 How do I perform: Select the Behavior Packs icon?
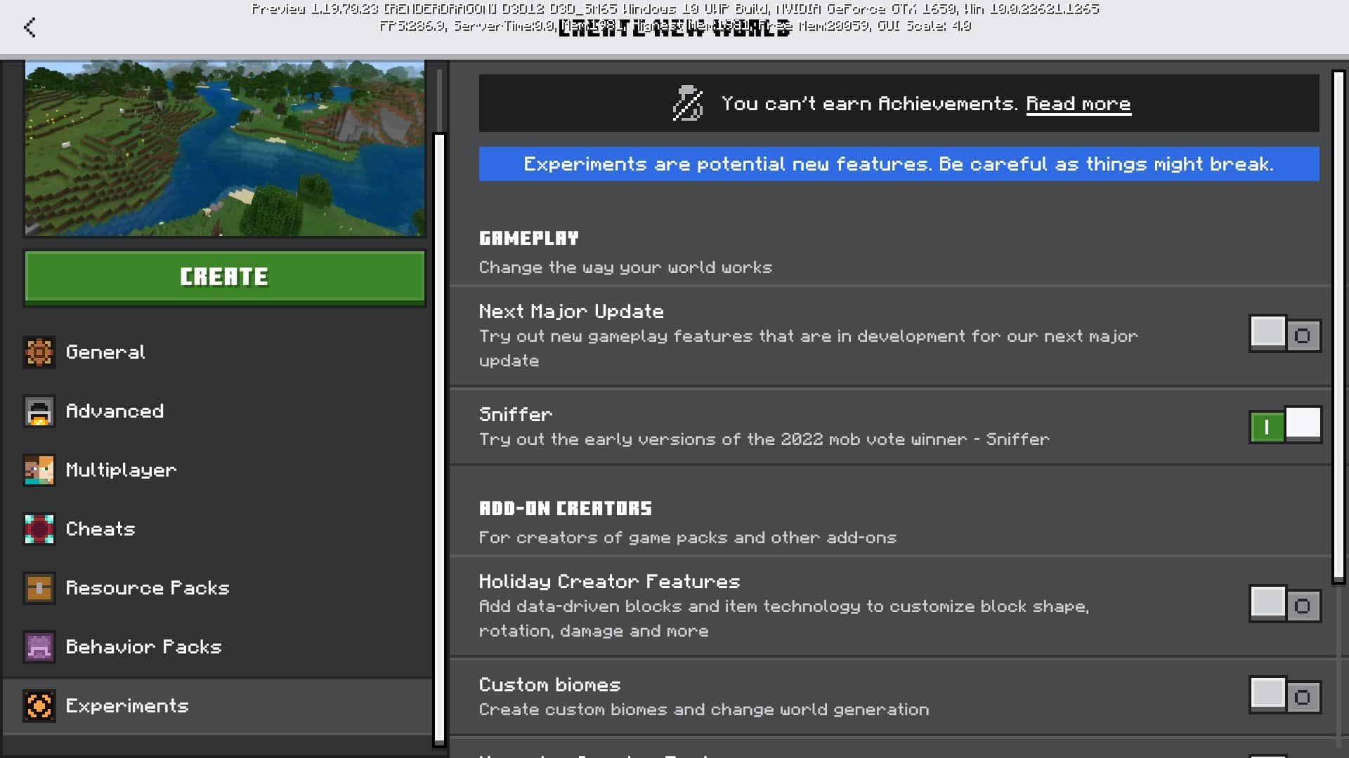(x=40, y=647)
